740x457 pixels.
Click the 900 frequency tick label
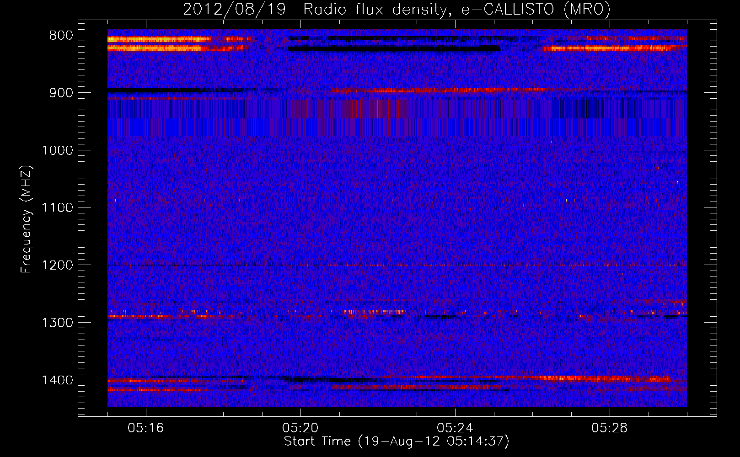point(61,93)
